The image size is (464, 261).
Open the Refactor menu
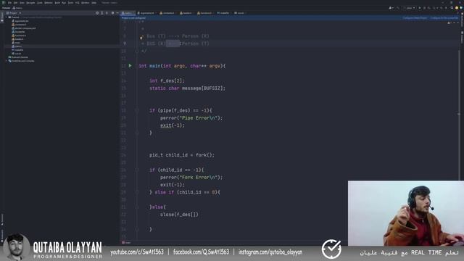(x=49, y=3)
